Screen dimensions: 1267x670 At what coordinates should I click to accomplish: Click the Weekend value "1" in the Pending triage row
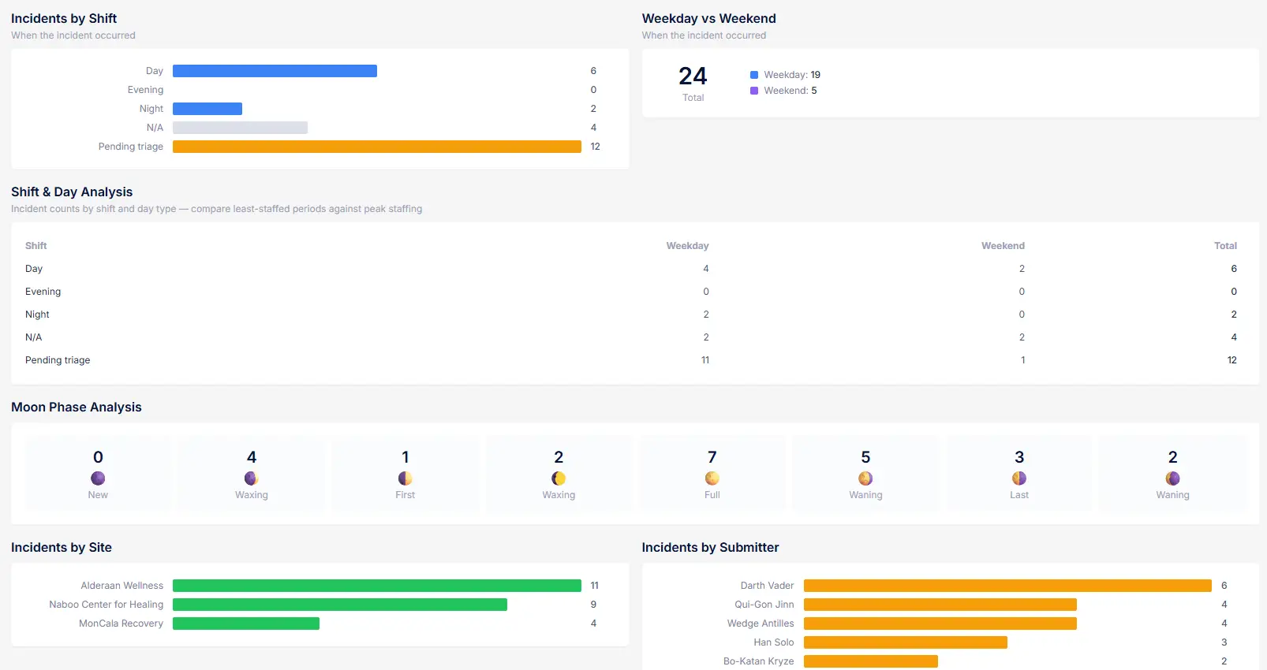[1023, 360]
